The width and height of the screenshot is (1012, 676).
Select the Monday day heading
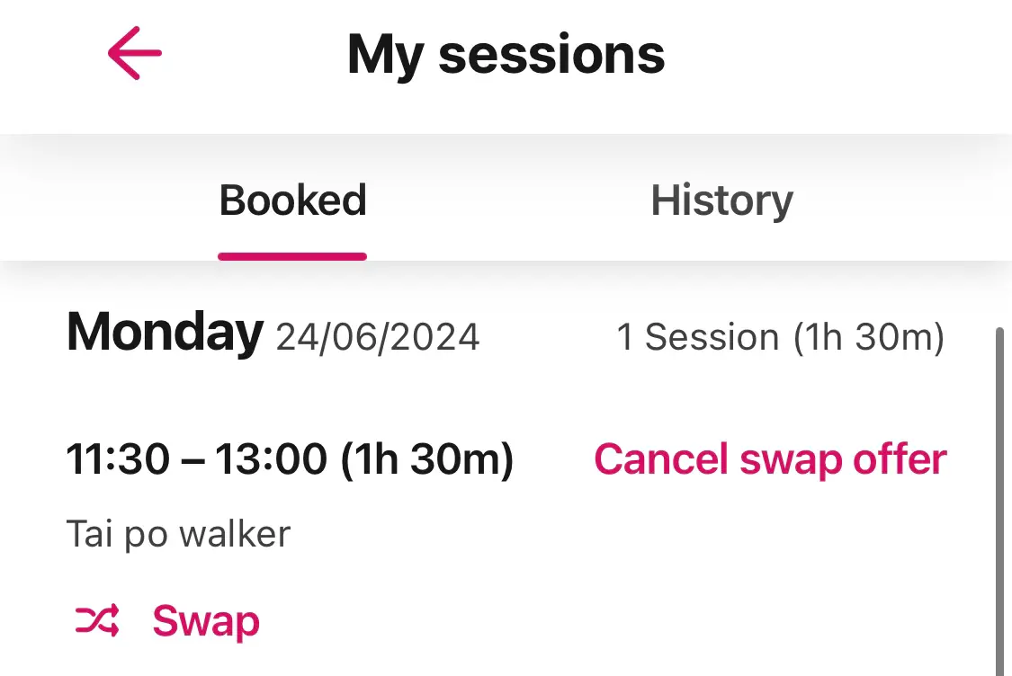[x=165, y=333]
